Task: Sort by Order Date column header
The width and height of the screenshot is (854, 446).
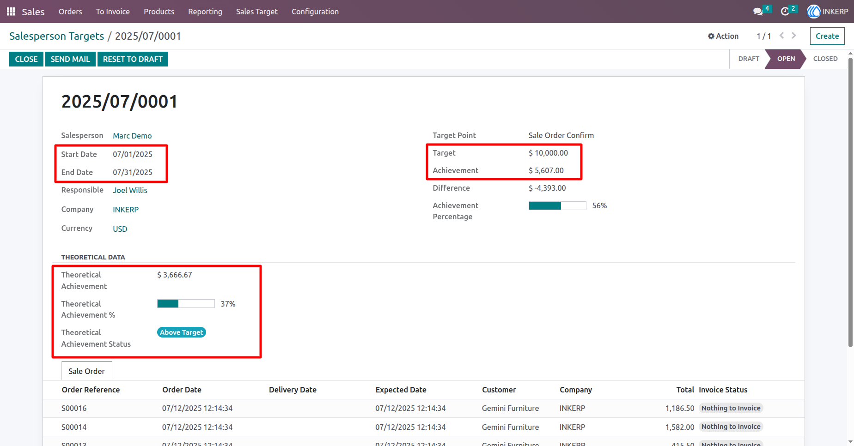Action: click(x=182, y=390)
